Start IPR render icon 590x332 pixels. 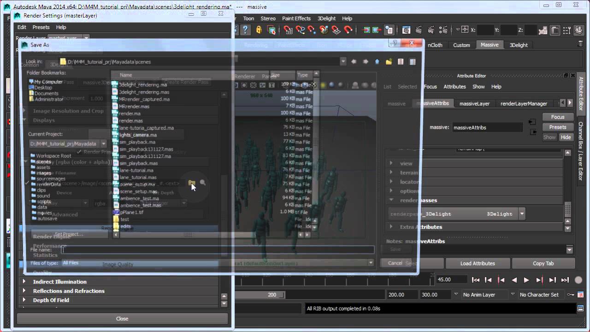click(x=430, y=30)
